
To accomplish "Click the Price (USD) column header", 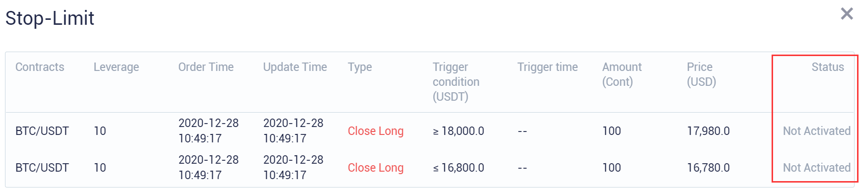I will 701,74.
